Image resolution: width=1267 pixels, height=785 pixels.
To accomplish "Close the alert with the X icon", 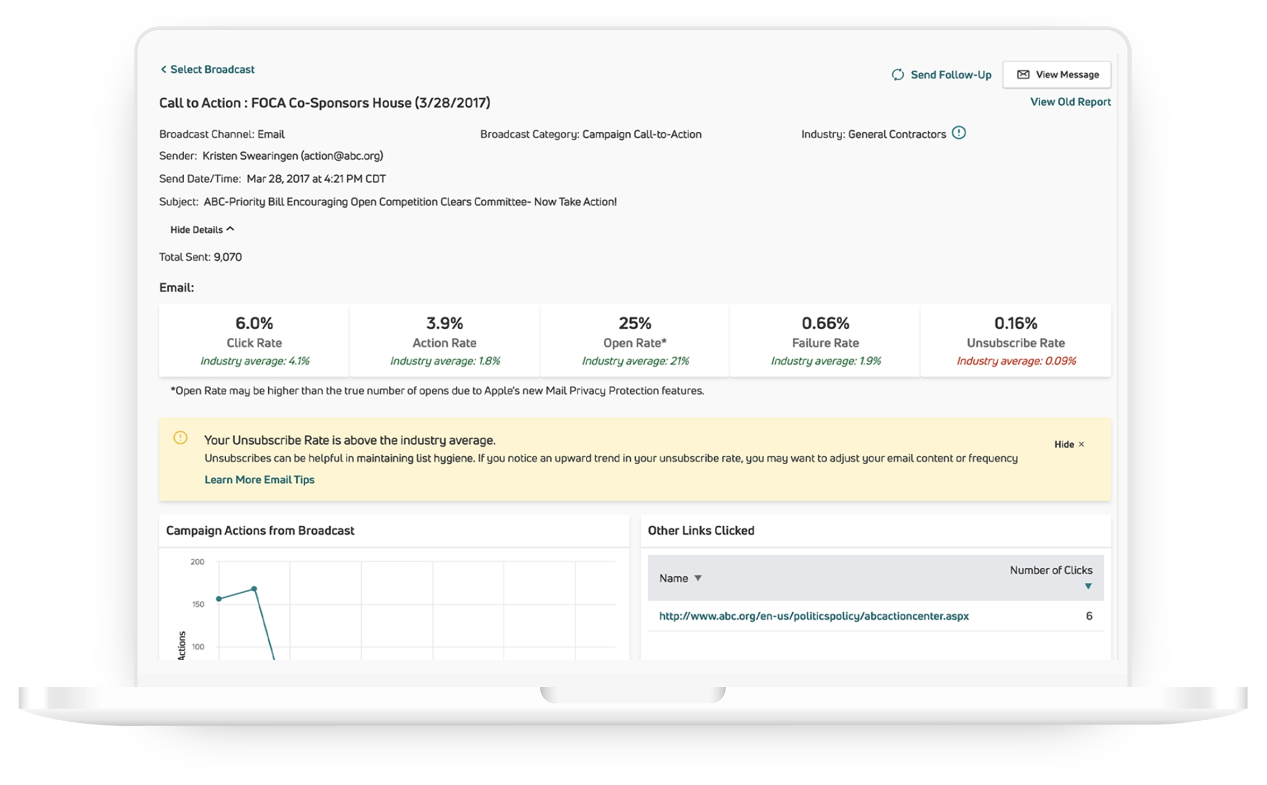I will coord(1082,445).
